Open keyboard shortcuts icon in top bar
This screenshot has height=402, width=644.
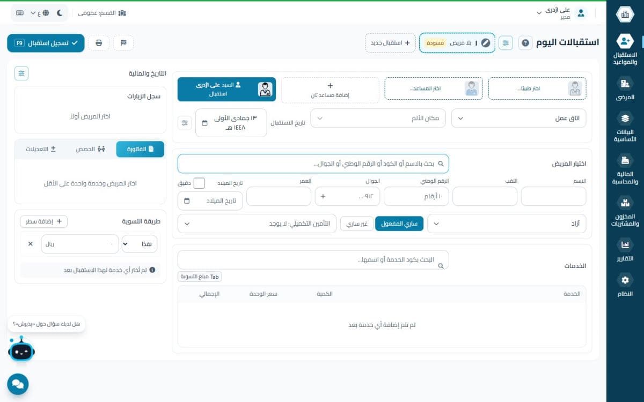[20, 13]
